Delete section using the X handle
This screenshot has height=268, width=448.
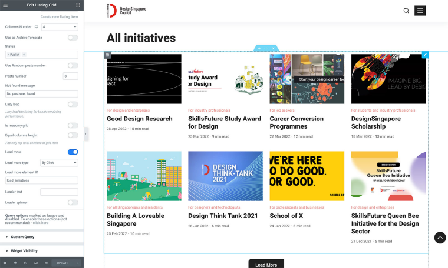coord(273,48)
